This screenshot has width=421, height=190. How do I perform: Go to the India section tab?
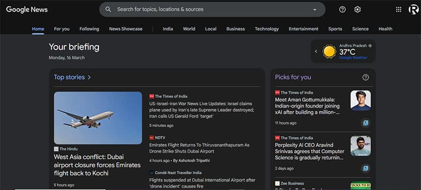[x=168, y=29]
